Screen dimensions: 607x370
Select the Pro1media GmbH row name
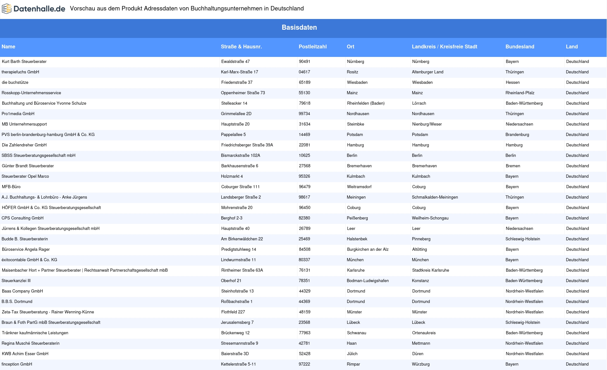click(x=18, y=114)
